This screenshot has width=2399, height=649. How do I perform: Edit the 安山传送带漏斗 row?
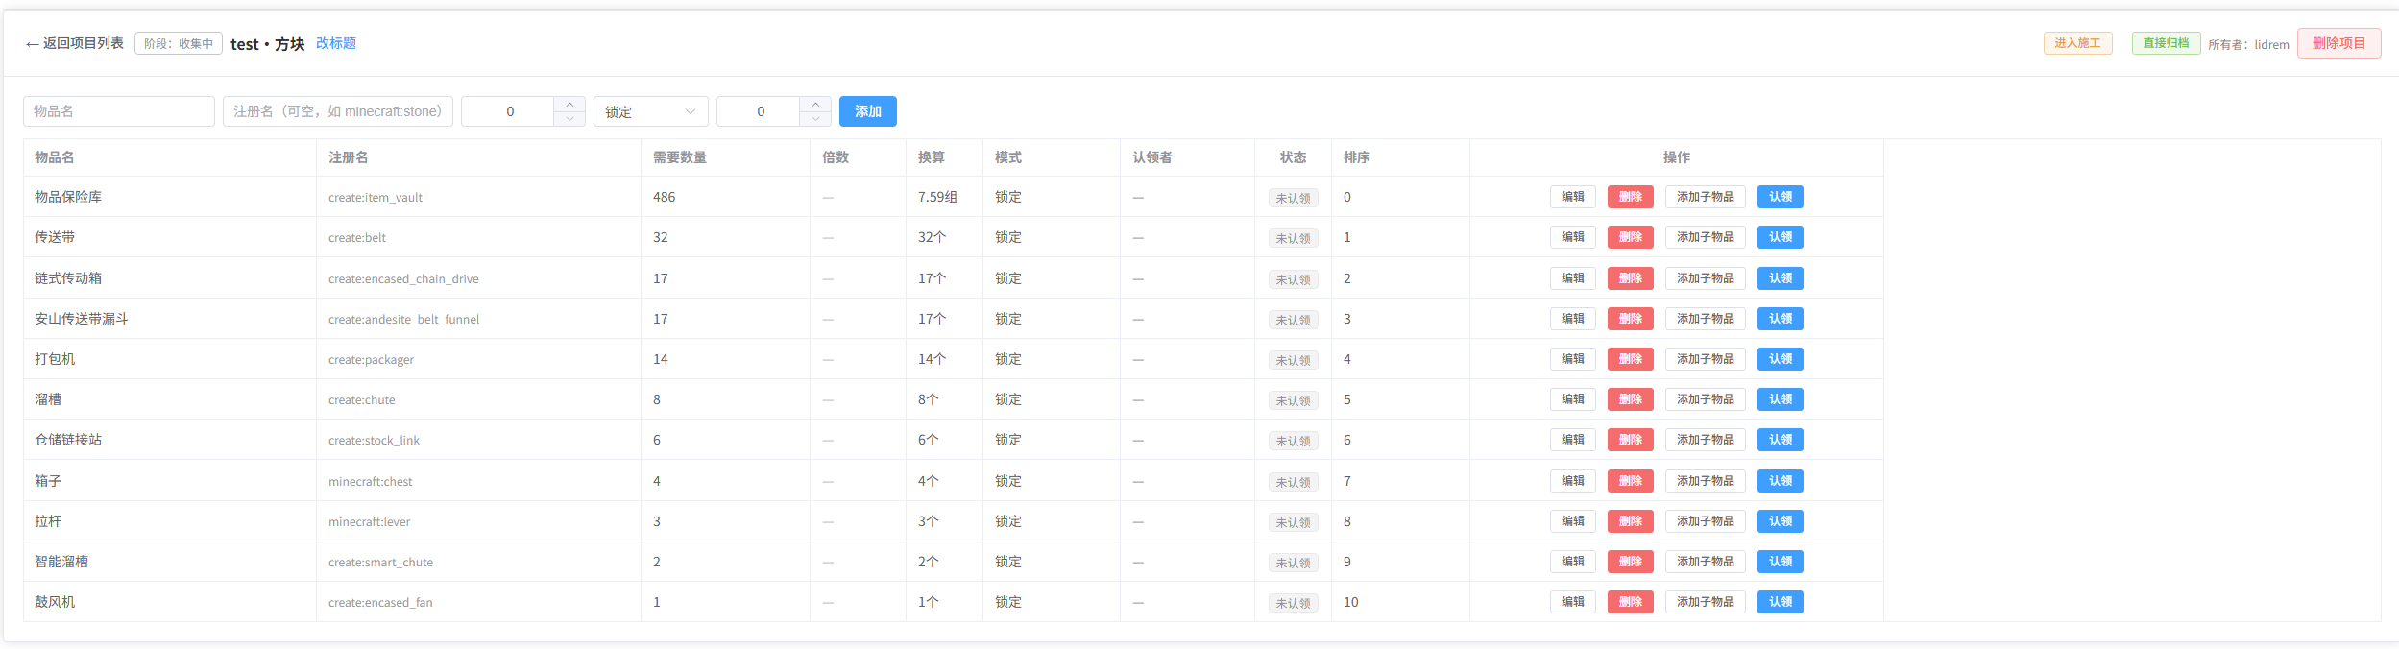pos(1573,319)
